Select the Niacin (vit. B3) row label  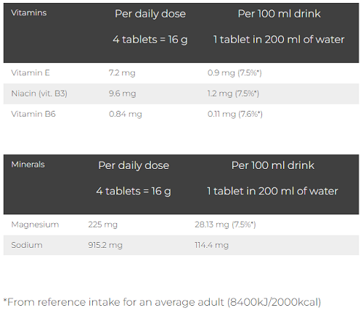(x=39, y=93)
